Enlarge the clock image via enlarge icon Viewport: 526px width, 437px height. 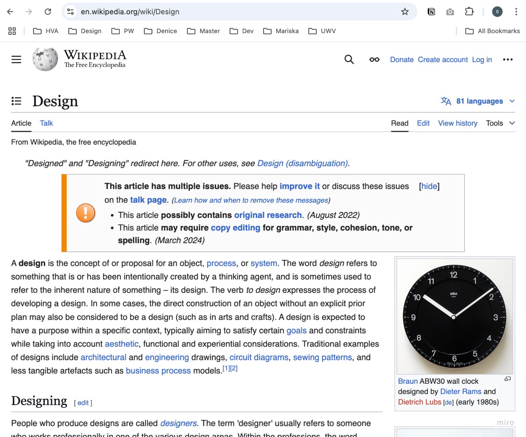click(508, 379)
